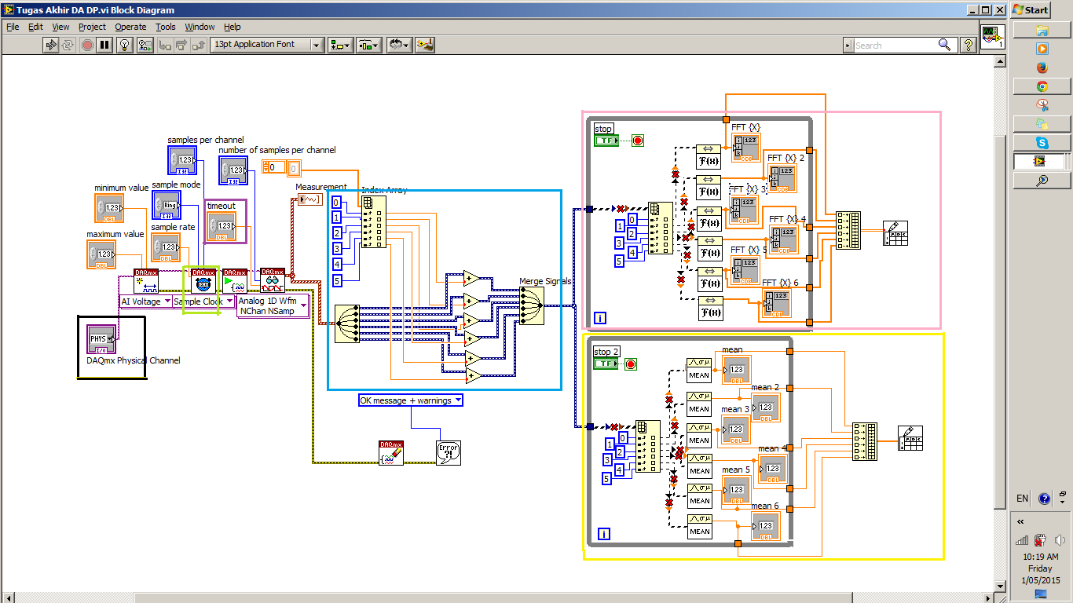Screen dimensions: 1073x603
Task: Click the red Abort Execution button
Action: pyautogui.click(x=87, y=45)
